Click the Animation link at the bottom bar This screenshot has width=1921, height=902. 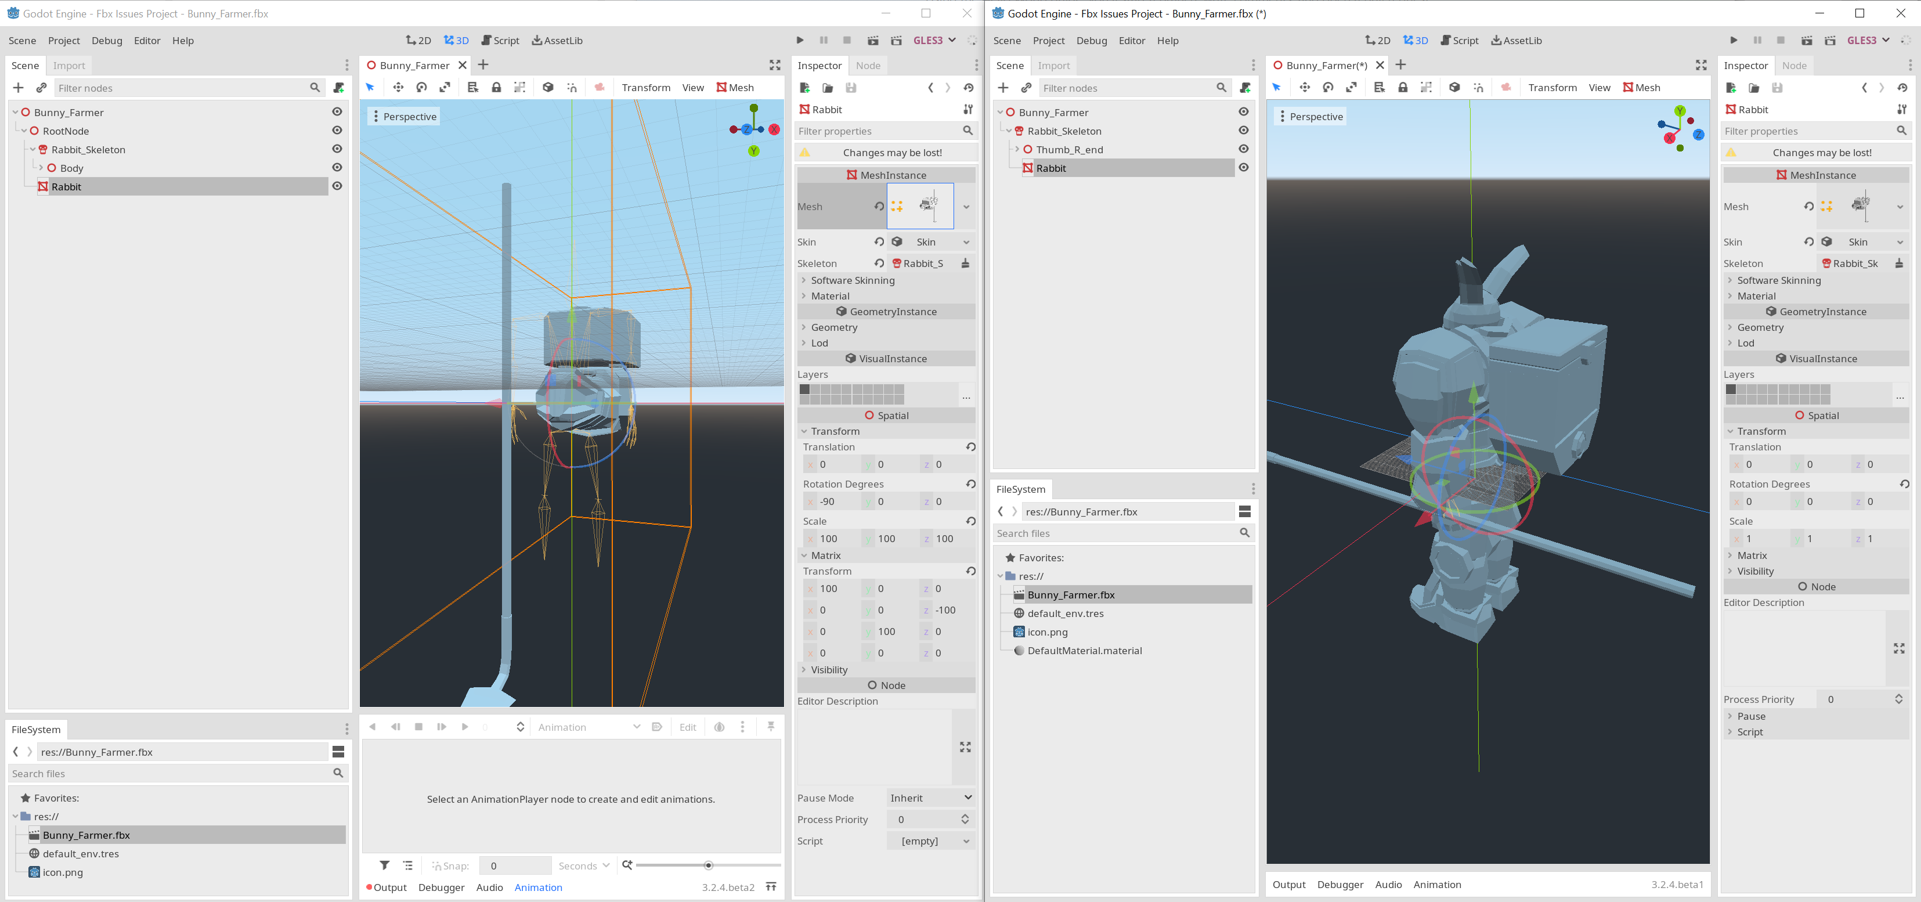539,887
